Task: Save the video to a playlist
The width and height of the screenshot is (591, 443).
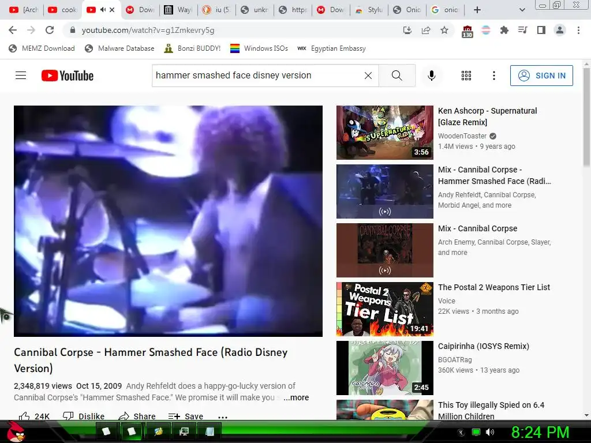Action: (x=186, y=416)
